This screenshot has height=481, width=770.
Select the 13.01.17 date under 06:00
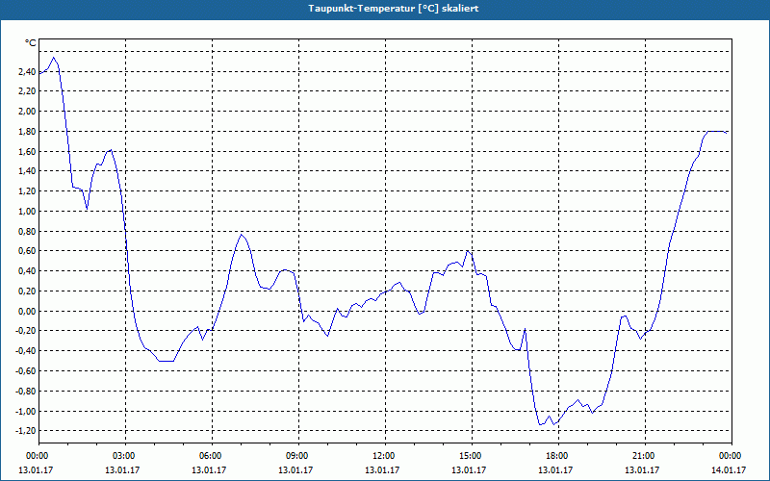pyautogui.click(x=209, y=469)
